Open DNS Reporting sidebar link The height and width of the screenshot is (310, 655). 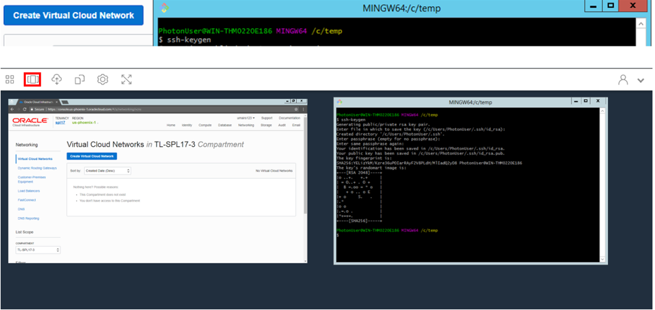pyautogui.click(x=28, y=218)
